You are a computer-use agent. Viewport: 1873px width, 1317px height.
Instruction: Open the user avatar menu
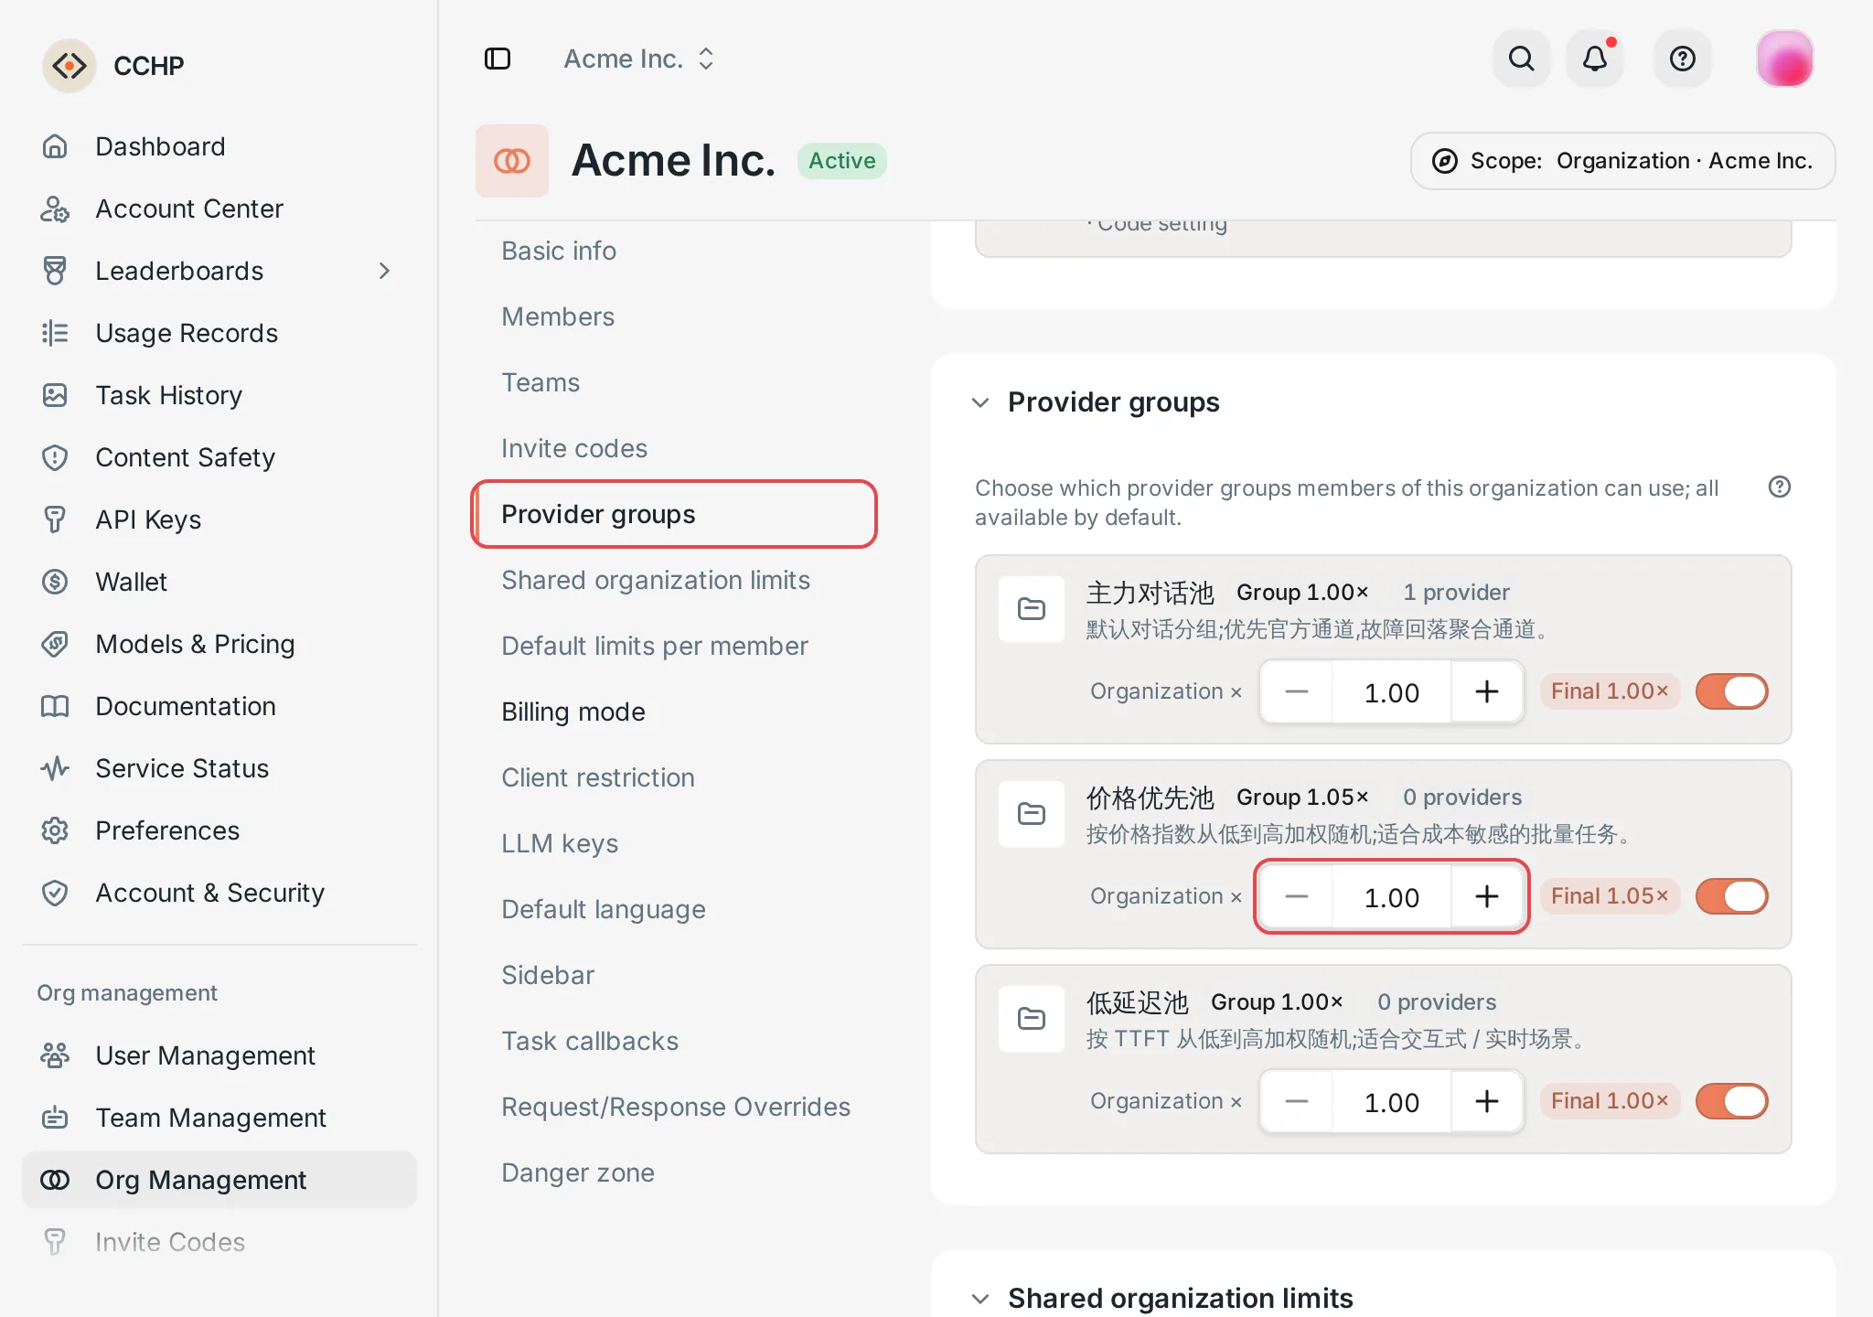pos(1784,59)
